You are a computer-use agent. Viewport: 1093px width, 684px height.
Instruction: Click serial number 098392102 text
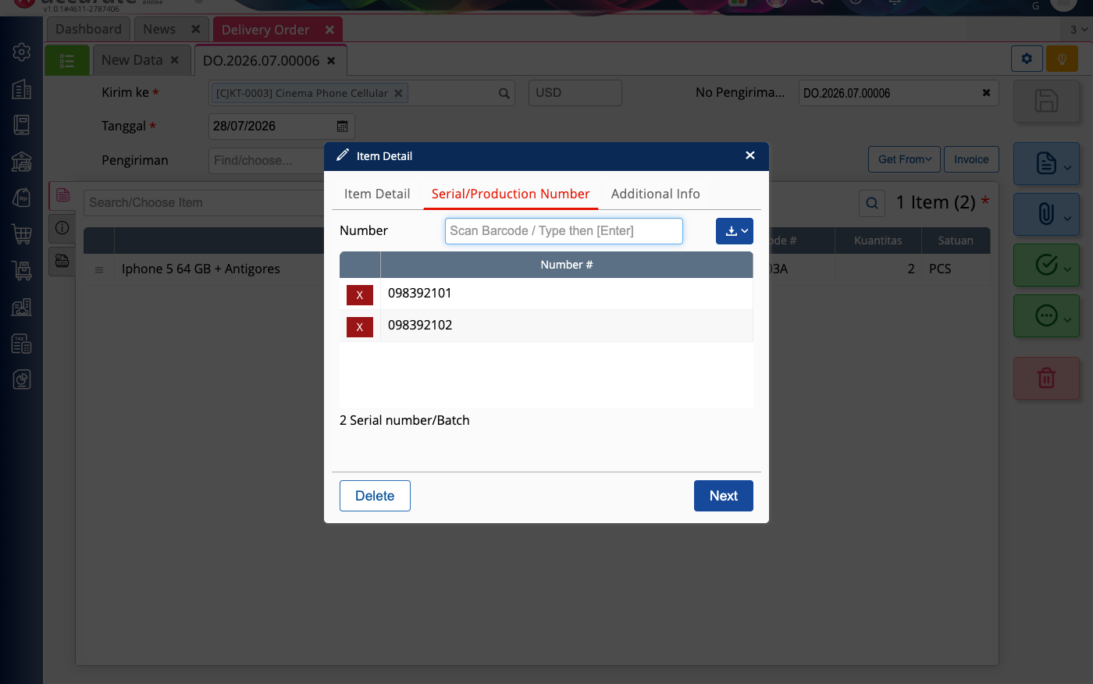(x=420, y=325)
